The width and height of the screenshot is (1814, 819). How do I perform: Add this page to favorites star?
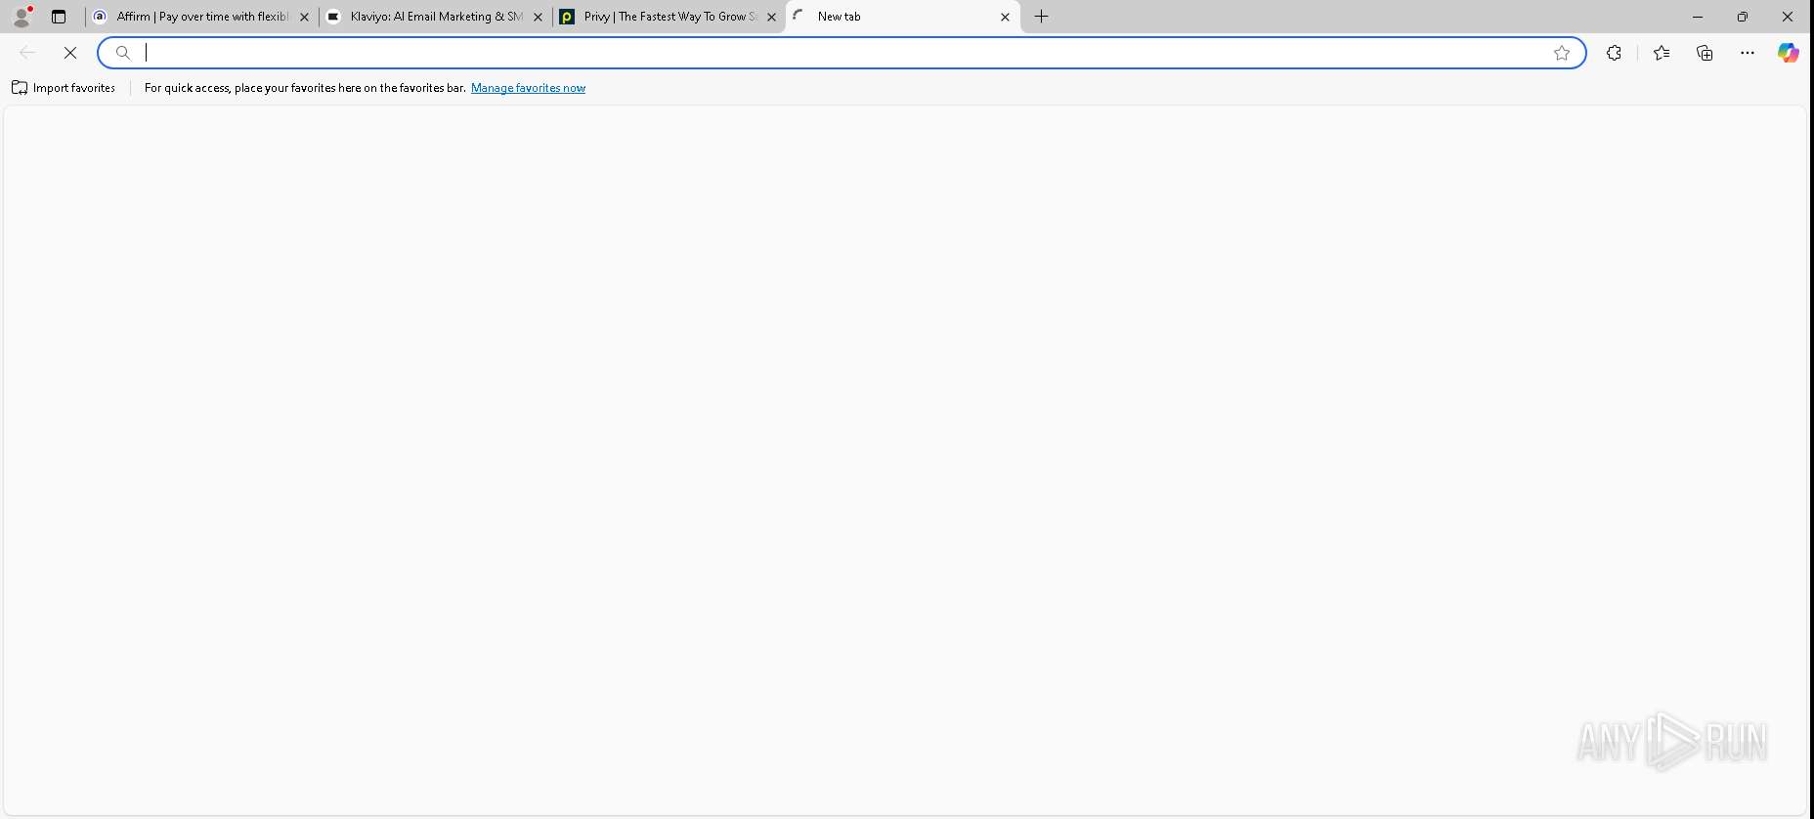point(1562,53)
